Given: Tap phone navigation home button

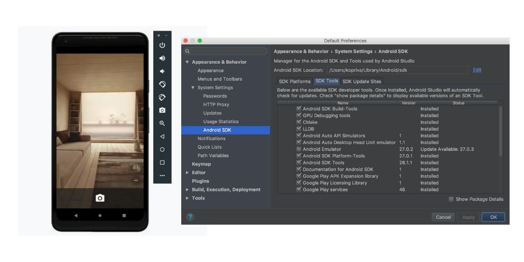Looking at the screenshot, I should tap(100, 215).
